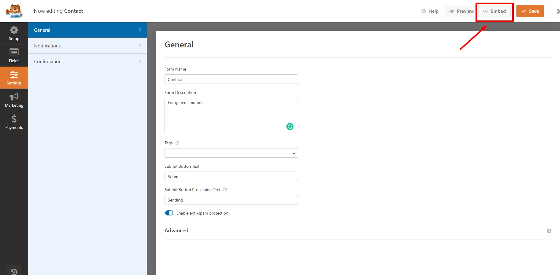This screenshot has height=275, width=560.
Task: Click the Help link
Action: 430,11
